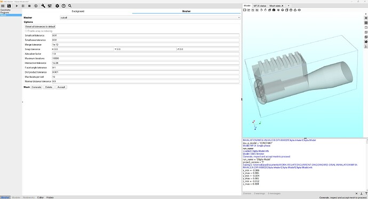Save the project with the floppy disk icon
This screenshot has height=199, width=368.
tap(9, 6)
